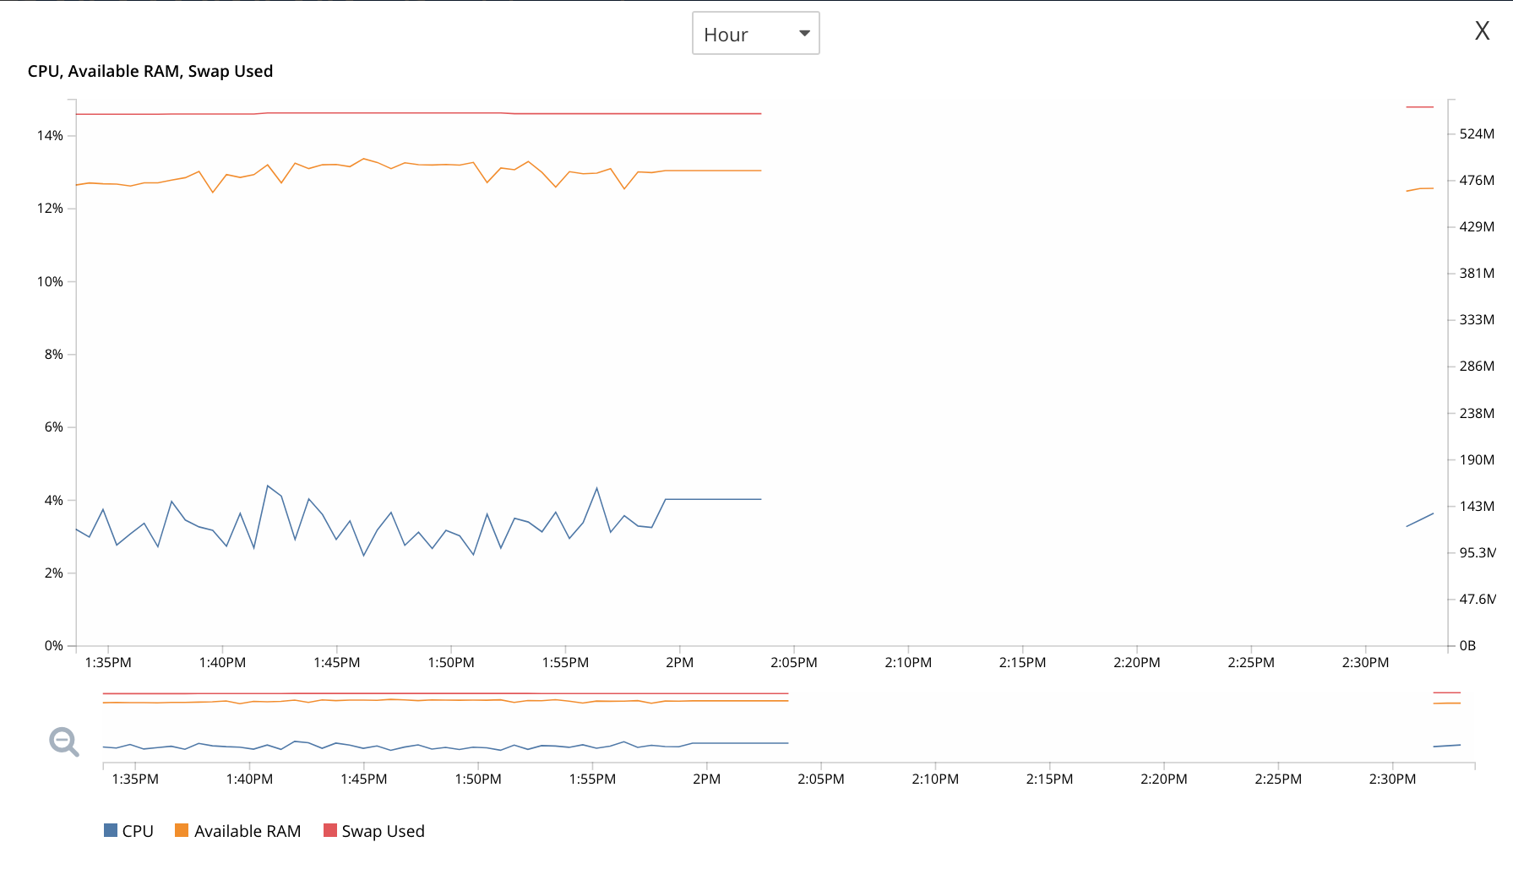Click the zoom out magnifier icon
Screen dimensions: 1513x869
(x=63, y=741)
